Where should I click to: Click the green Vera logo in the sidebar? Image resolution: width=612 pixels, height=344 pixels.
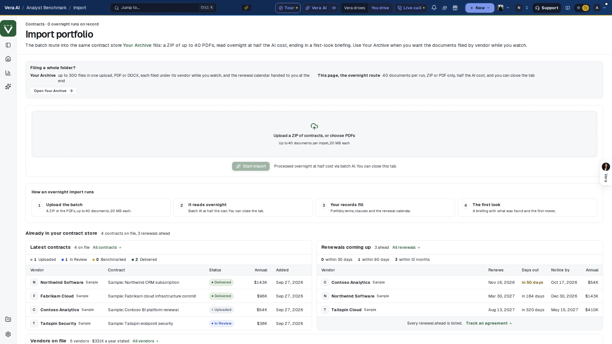pyautogui.click(x=8, y=29)
